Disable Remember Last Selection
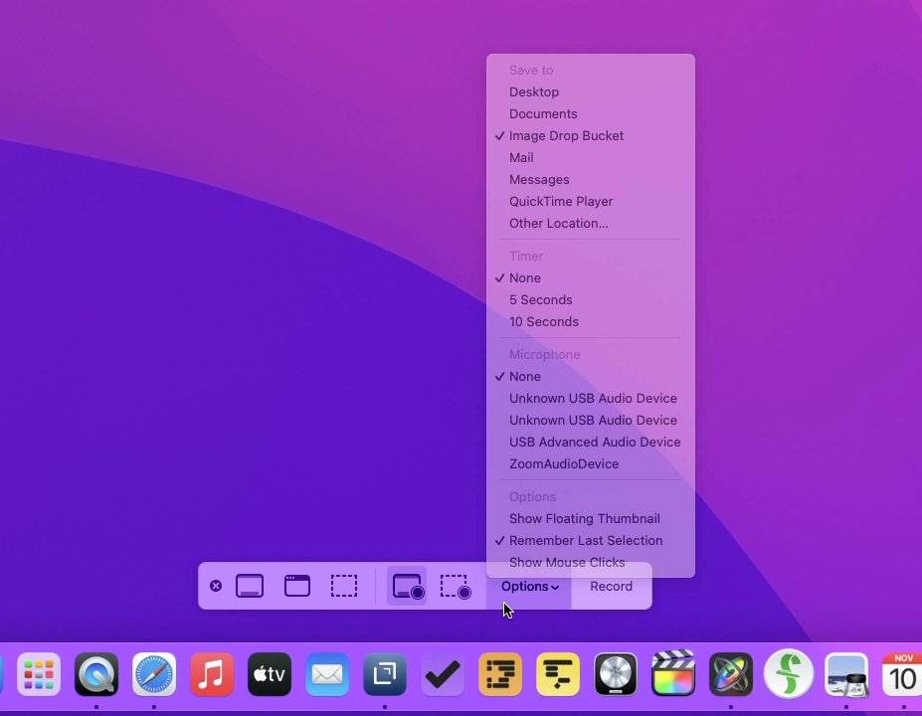922x716 pixels. pos(586,540)
